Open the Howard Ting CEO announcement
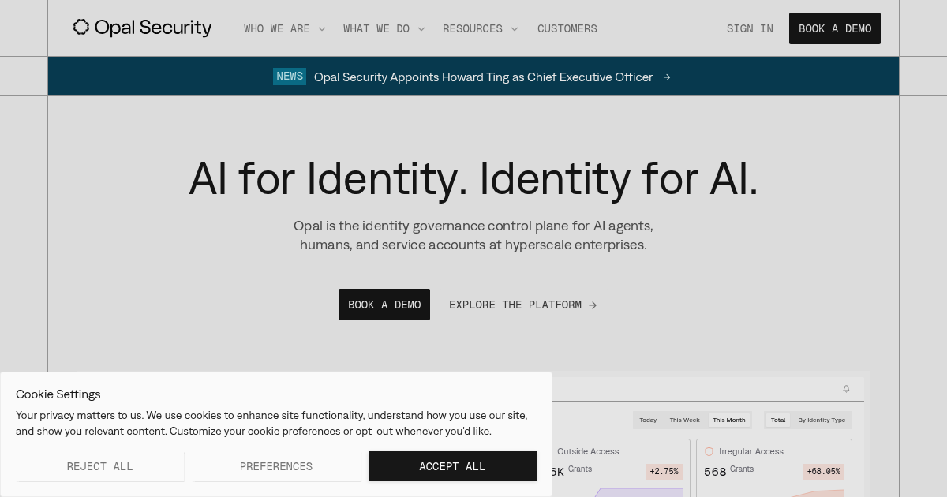 tap(483, 77)
